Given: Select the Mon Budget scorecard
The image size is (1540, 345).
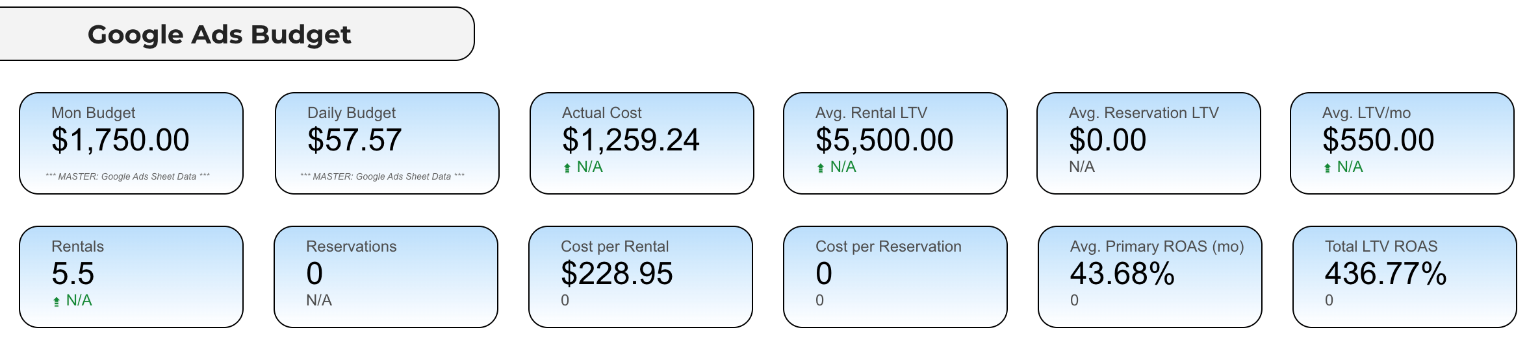Looking at the screenshot, I should coord(131,143).
